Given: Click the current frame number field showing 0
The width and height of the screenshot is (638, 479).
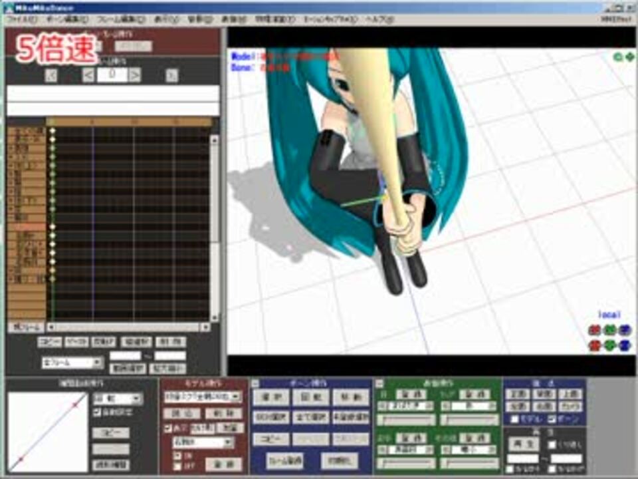Looking at the screenshot, I should (112, 75).
